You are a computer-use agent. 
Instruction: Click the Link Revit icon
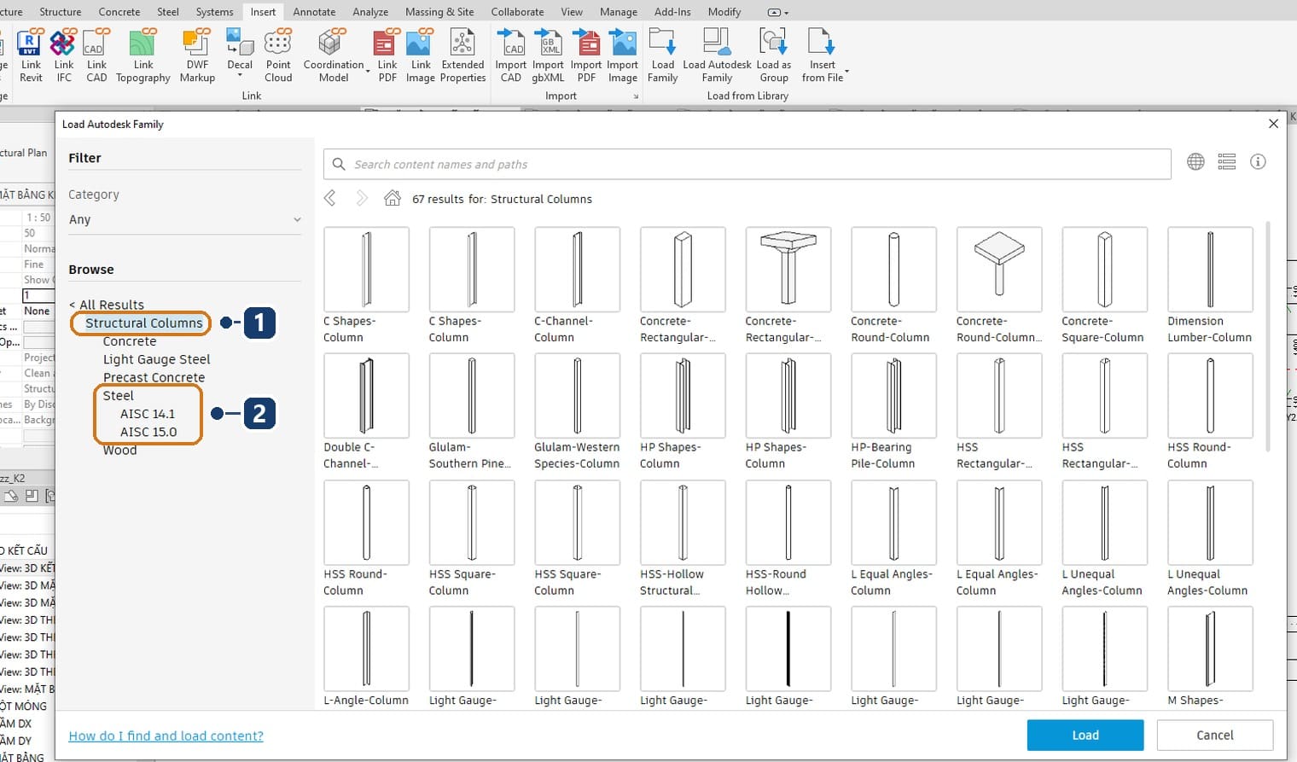tap(31, 55)
